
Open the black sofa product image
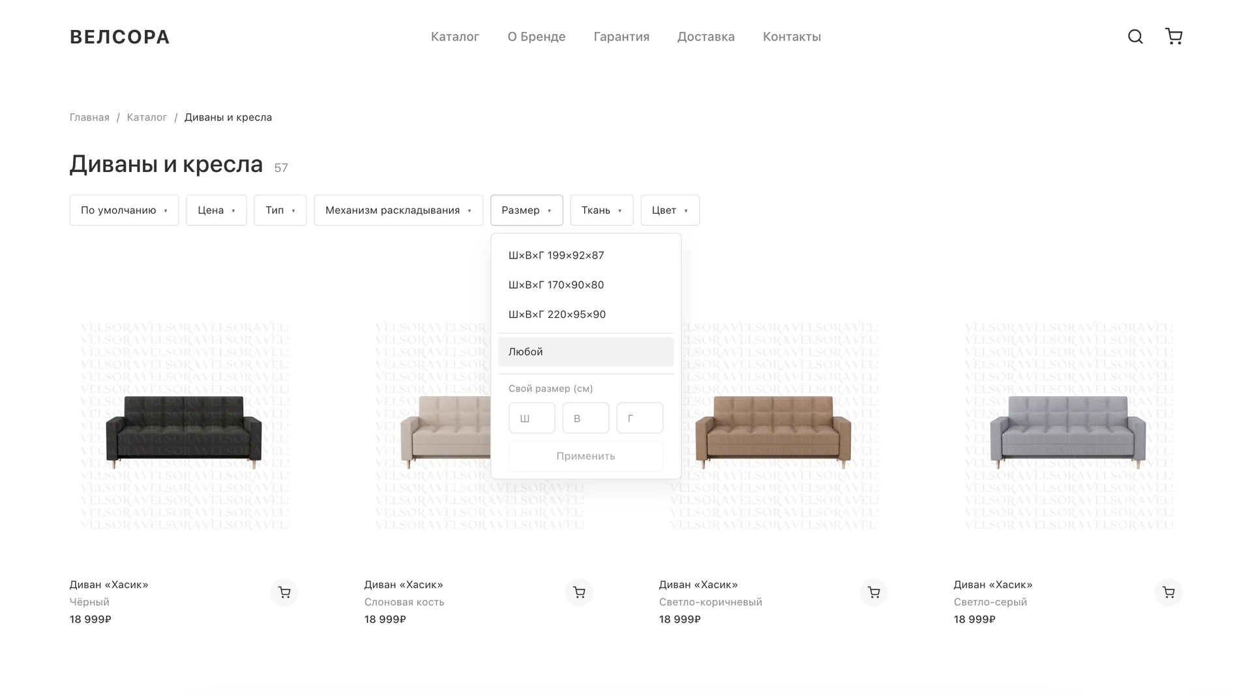coord(184,426)
